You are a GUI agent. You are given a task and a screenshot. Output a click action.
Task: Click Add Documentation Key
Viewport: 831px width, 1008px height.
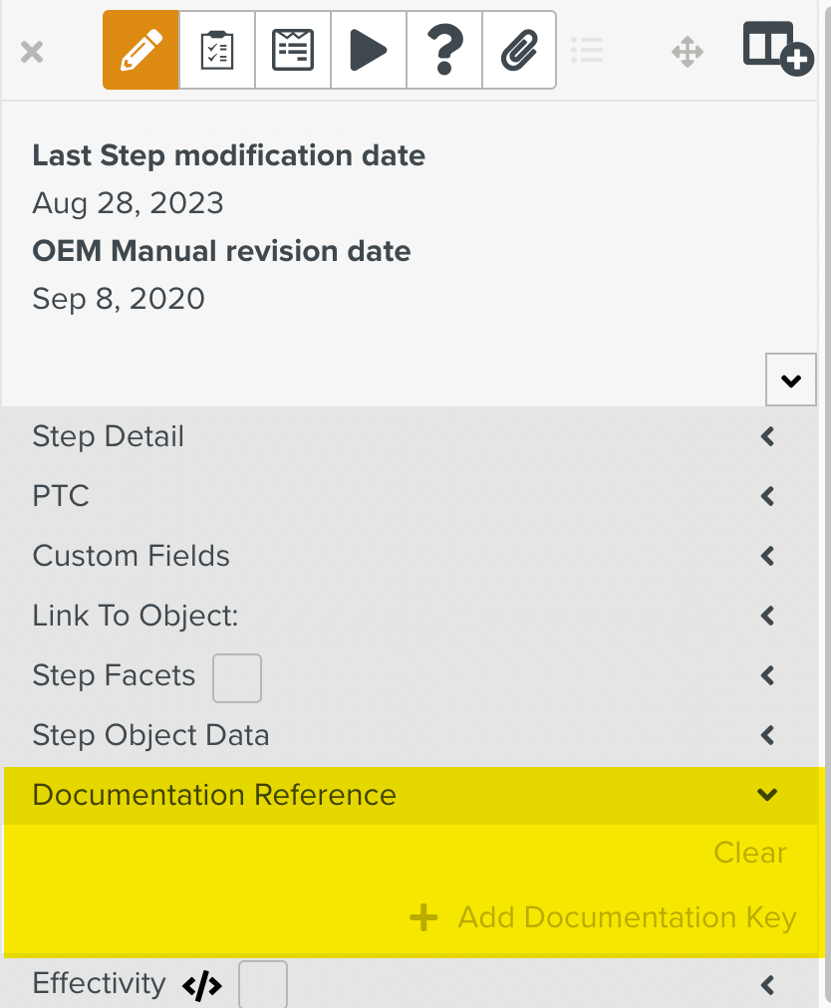[x=603, y=917]
